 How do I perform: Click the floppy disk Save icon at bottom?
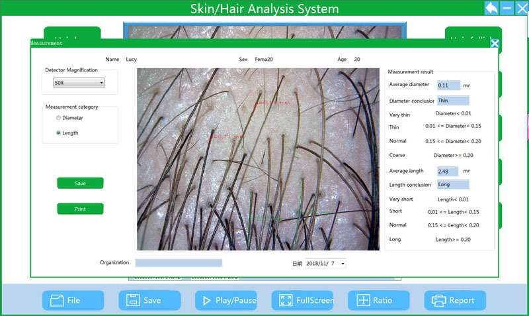tap(132, 300)
